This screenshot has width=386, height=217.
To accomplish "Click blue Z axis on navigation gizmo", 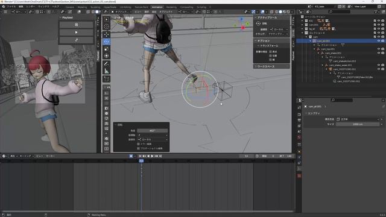I will pos(241,19).
